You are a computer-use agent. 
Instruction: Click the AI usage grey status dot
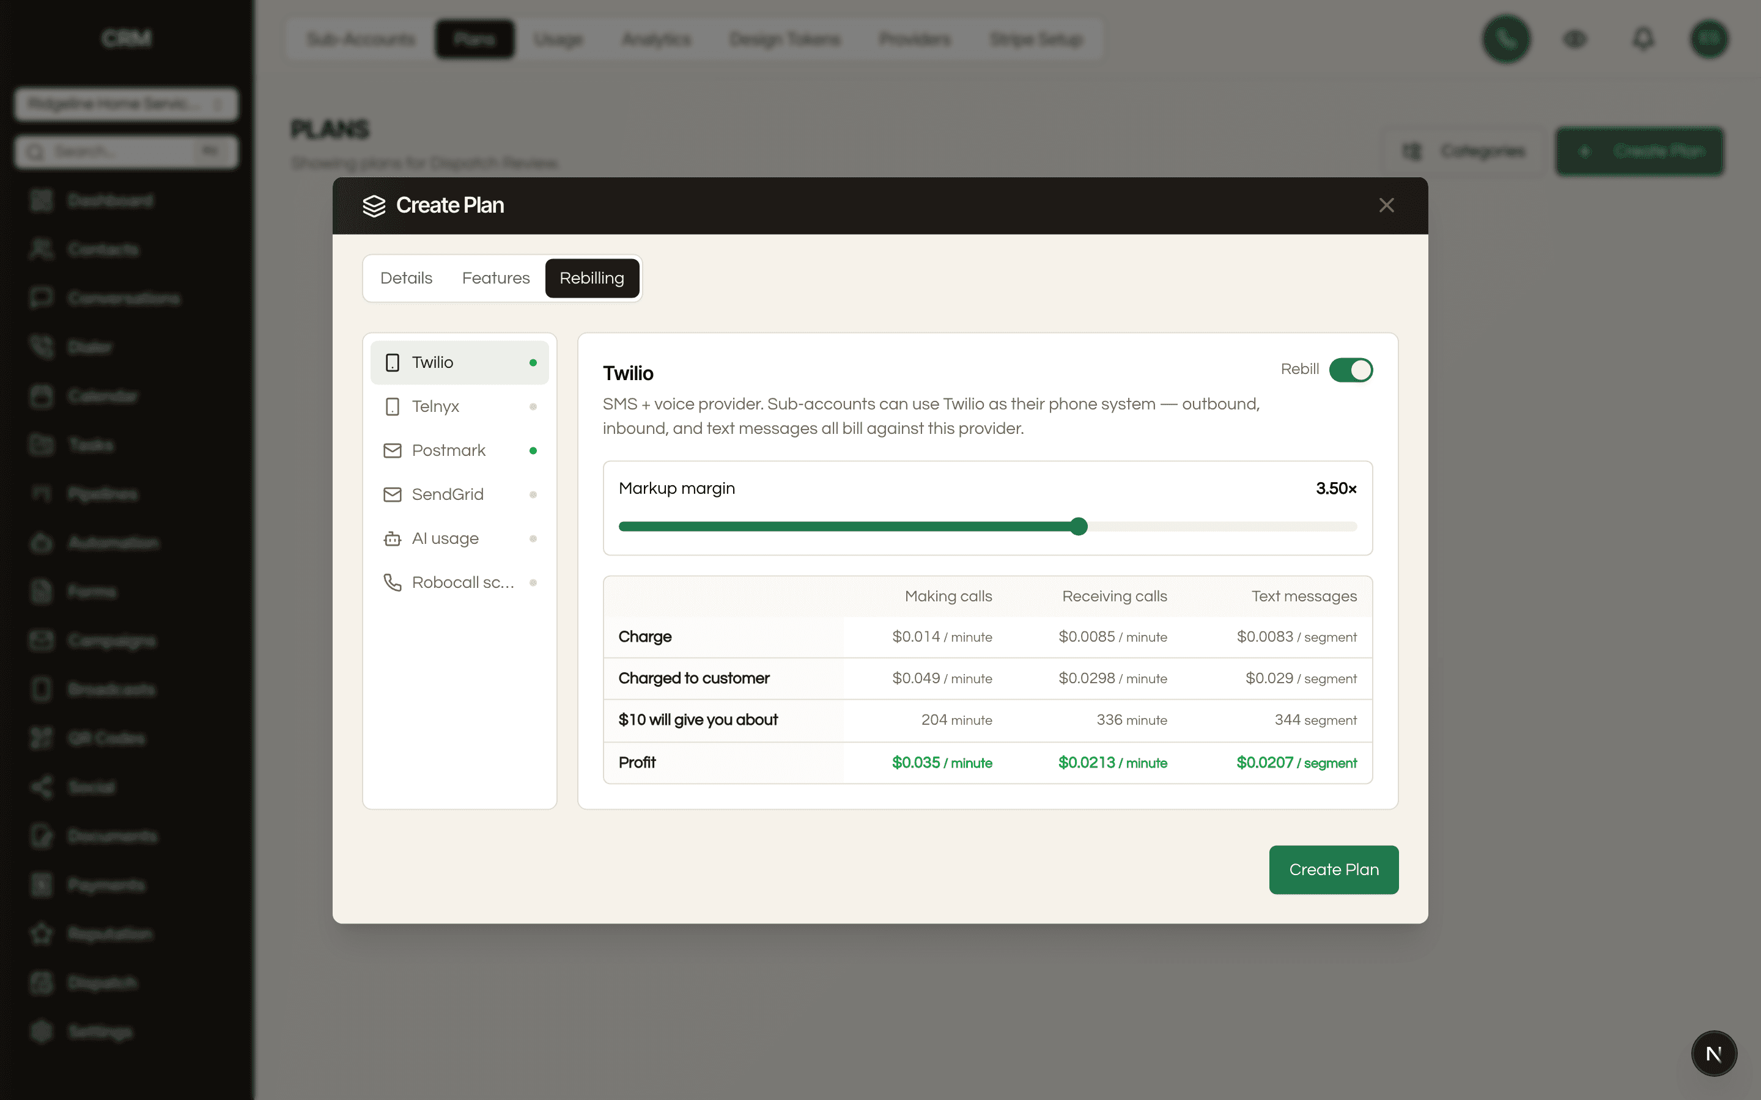tap(533, 538)
